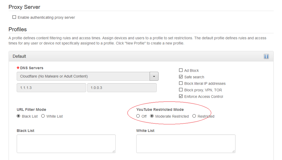This screenshot has width=282, height=160.
Task: Enable Block proxy, VPN, TOR
Action: coord(181,90)
